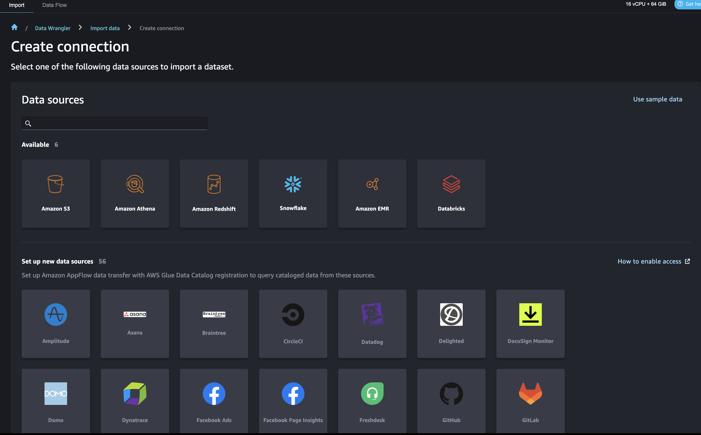The width and height of the screenshot is (701, 435).
Task: Choose the Dynatrace source tile
Action: (135, 401)
